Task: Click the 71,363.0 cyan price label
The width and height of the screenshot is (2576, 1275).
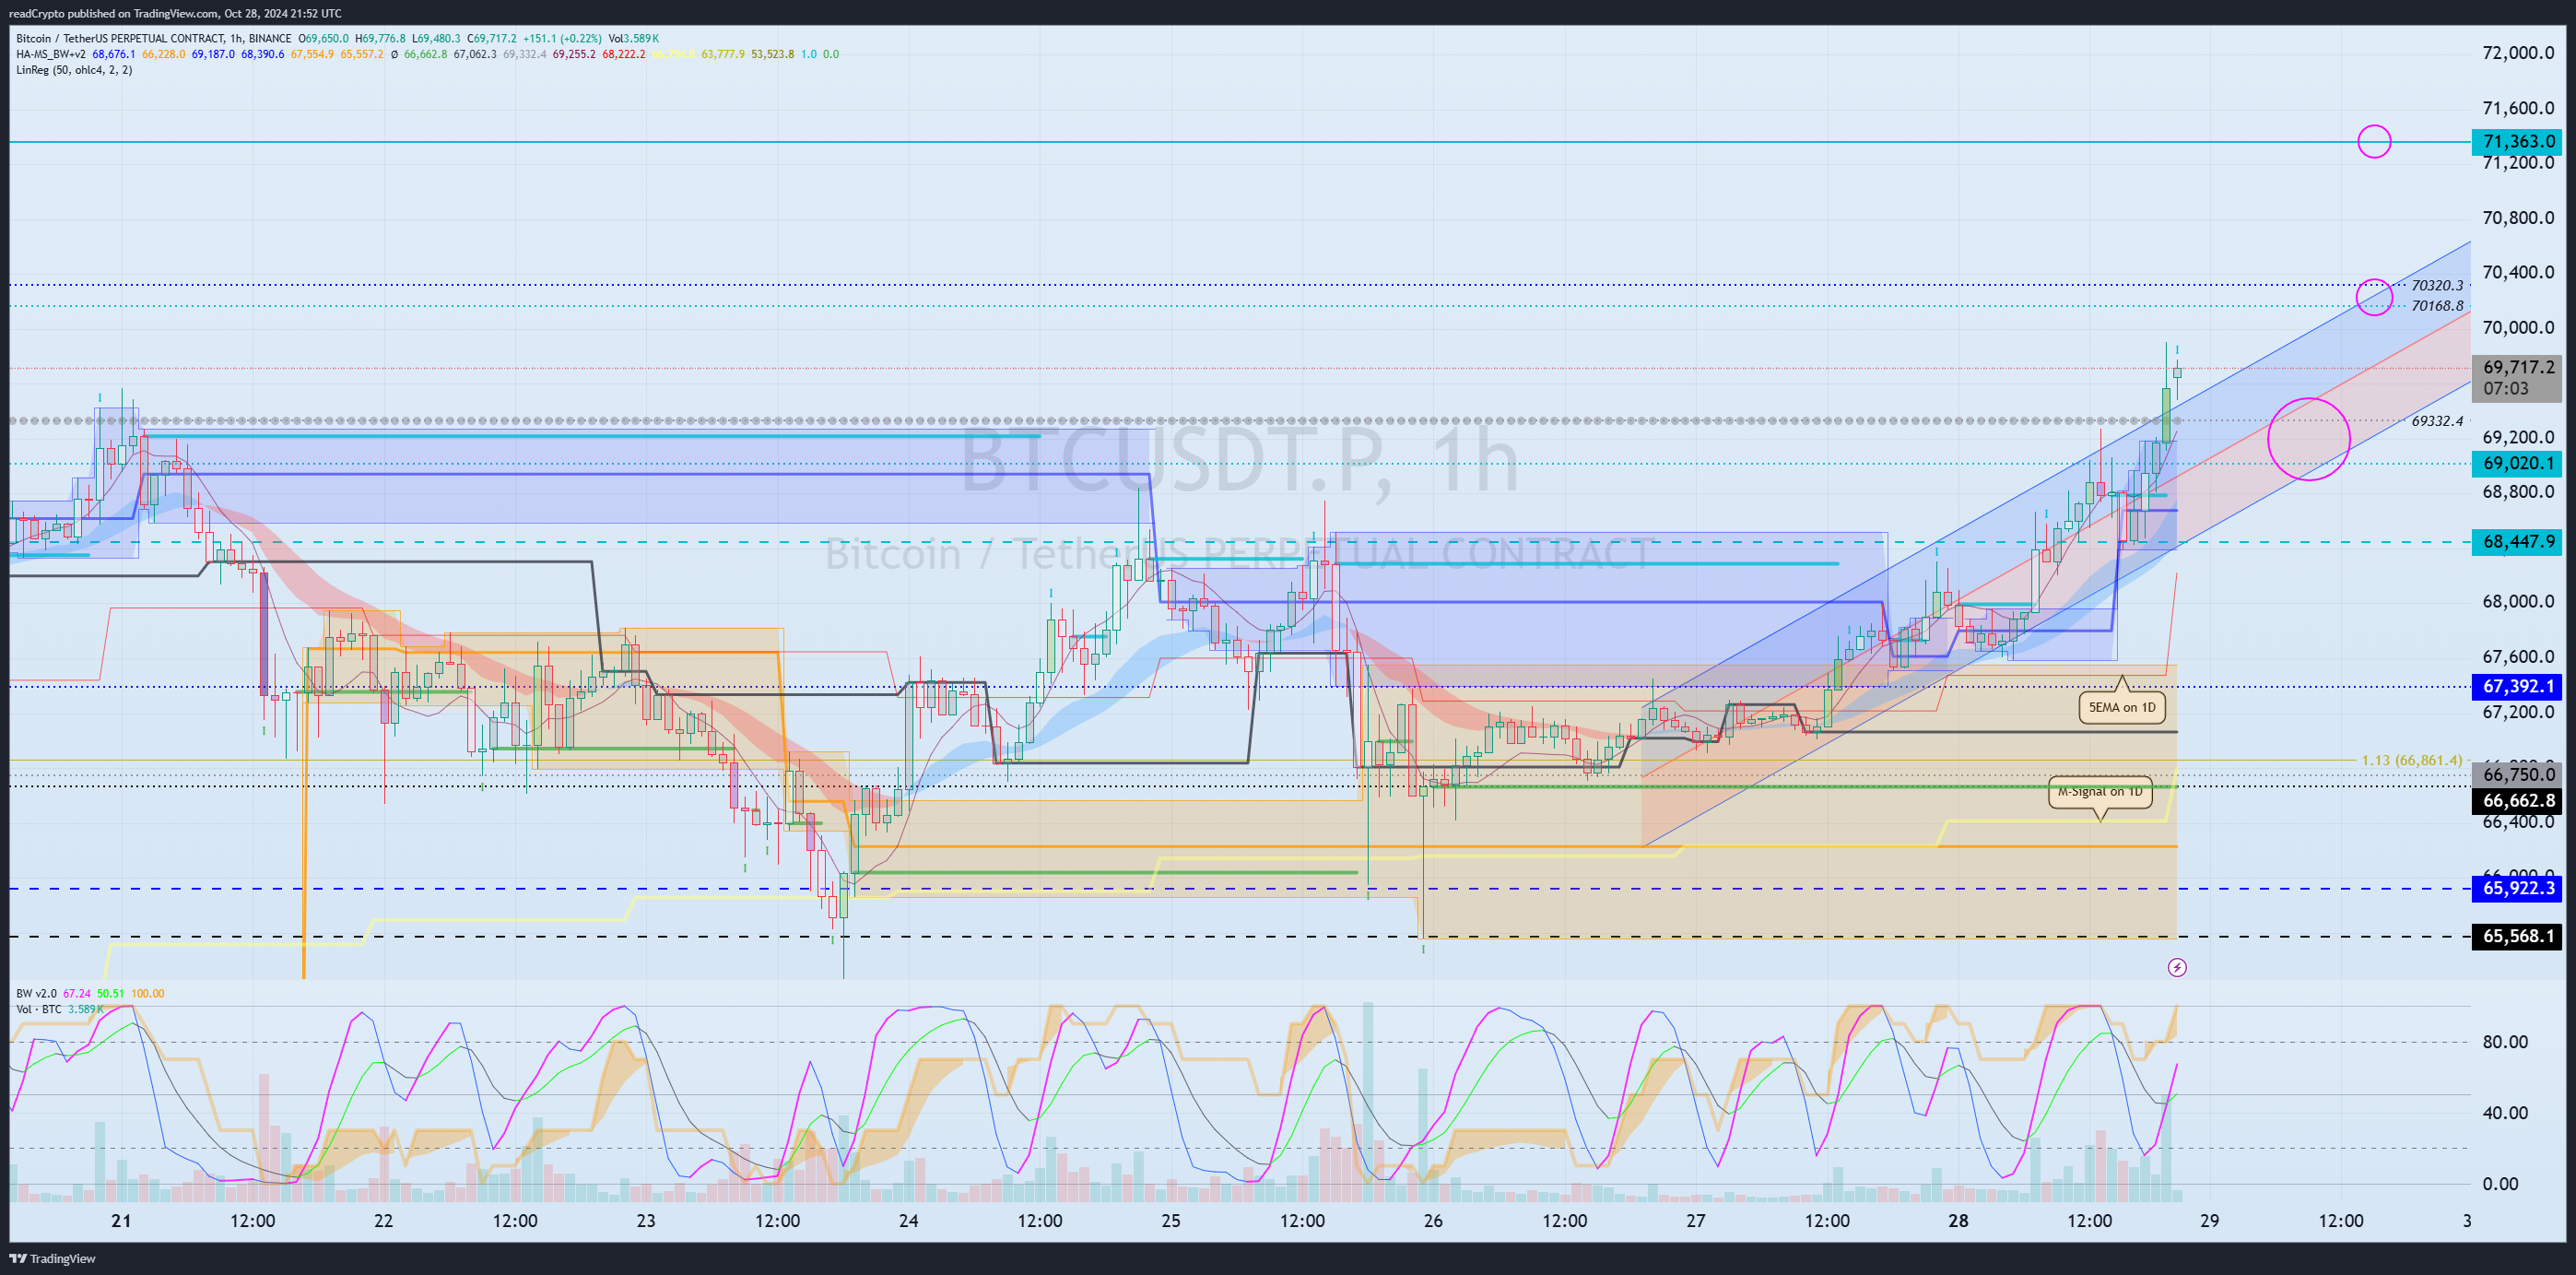Action: pyautogui.click(x=2517, y=141)
